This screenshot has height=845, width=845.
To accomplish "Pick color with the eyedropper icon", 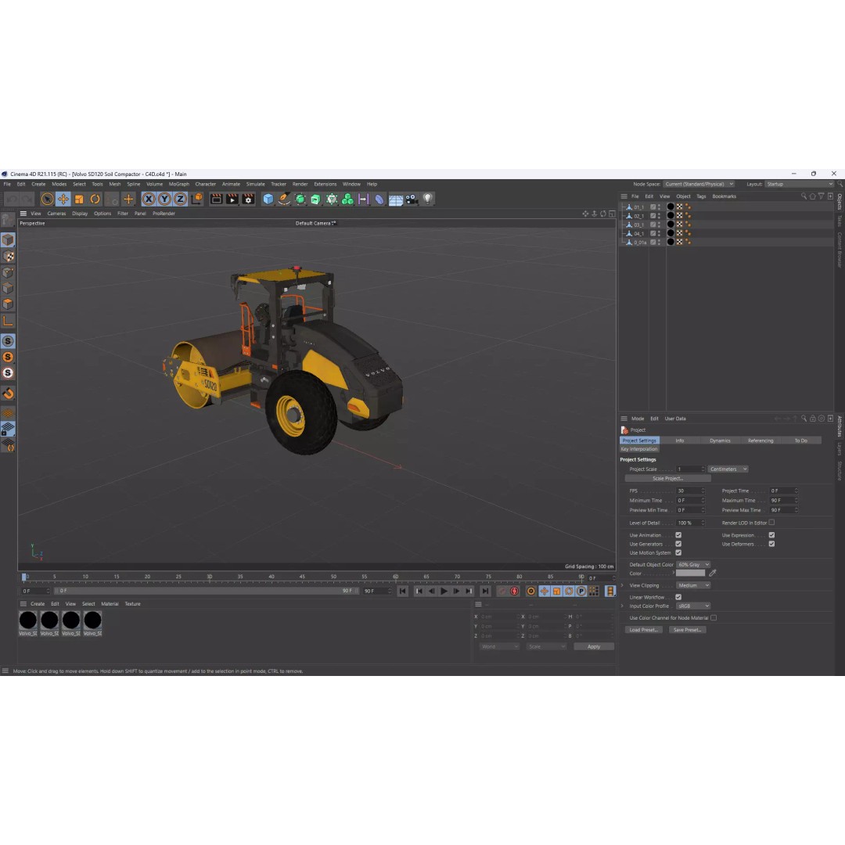I will click(x=713, y=573).
